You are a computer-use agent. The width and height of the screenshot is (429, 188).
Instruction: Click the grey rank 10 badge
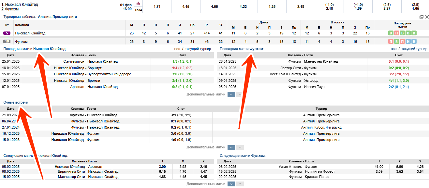point(7,42)
